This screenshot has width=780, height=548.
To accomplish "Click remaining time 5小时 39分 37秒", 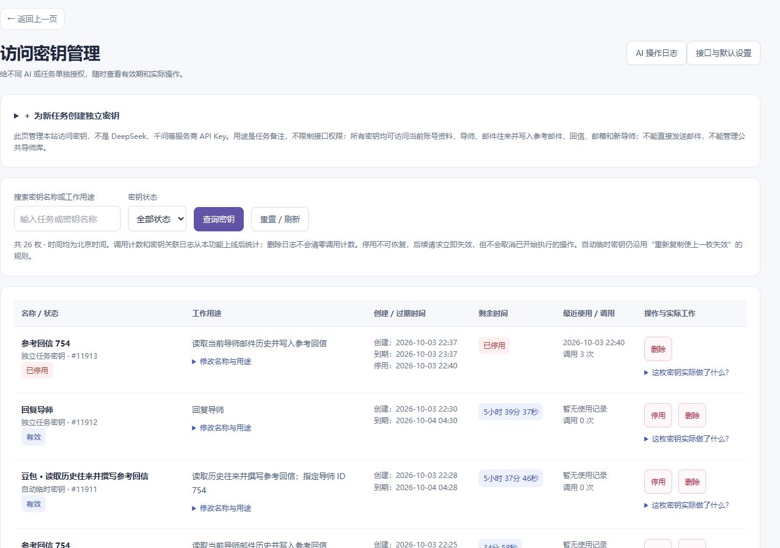I will 511,412.
